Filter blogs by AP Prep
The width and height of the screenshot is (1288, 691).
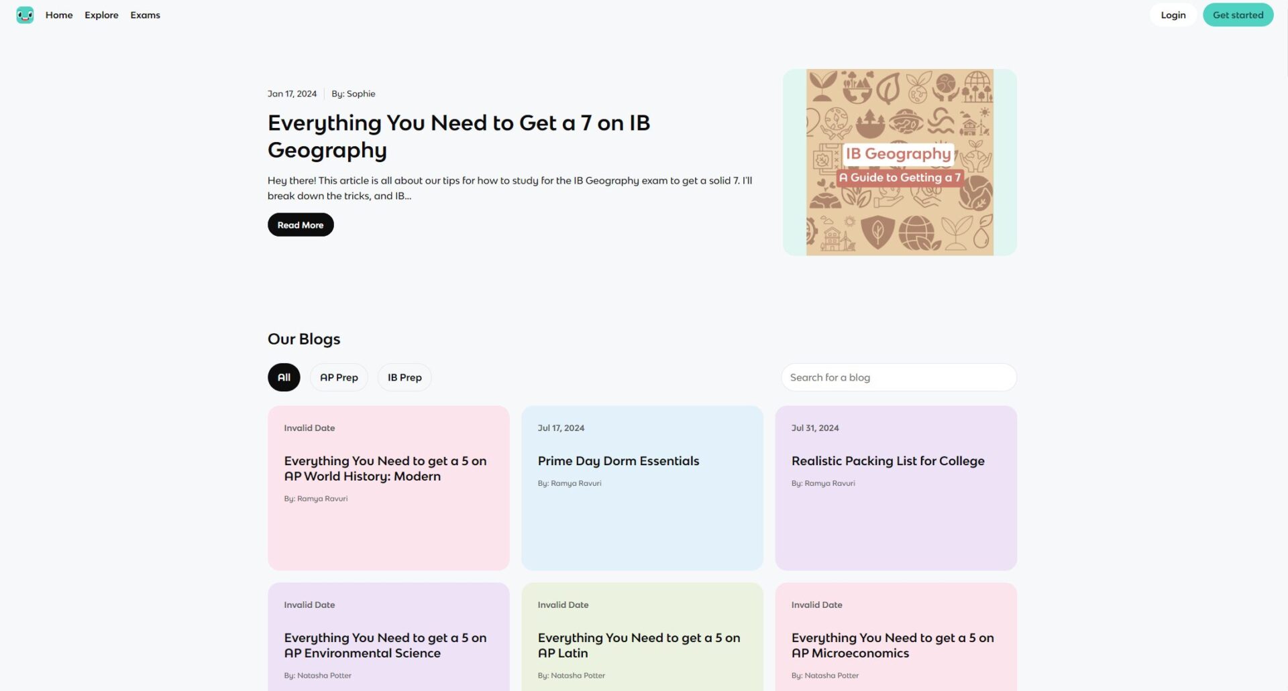tap(339, 377)
